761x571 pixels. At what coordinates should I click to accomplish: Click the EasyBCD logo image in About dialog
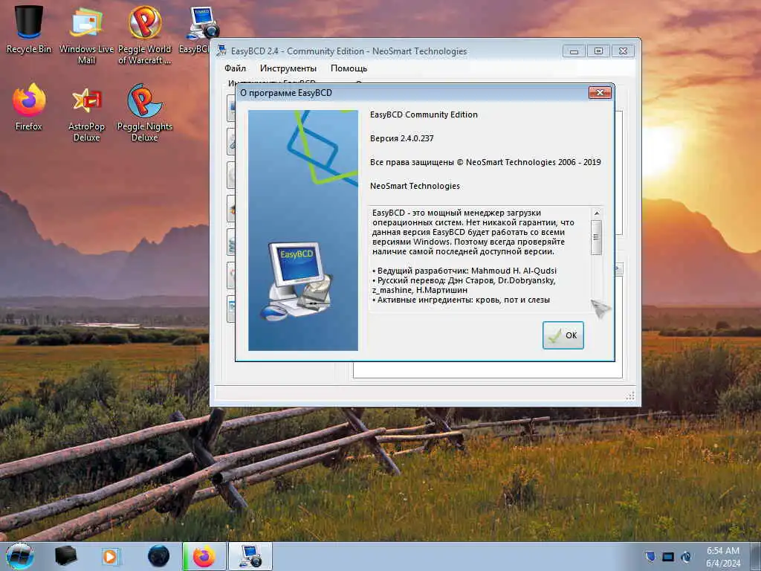[x=303, y=230]
